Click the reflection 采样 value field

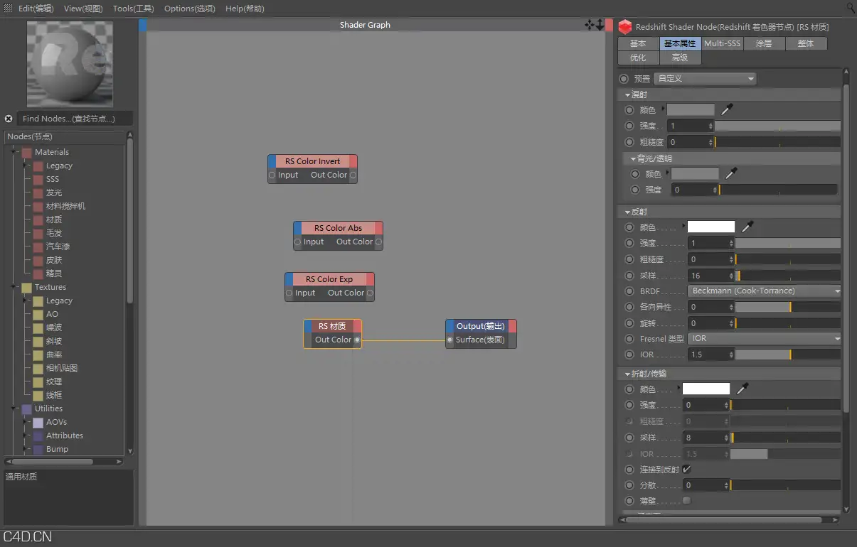tap(710, 276)
